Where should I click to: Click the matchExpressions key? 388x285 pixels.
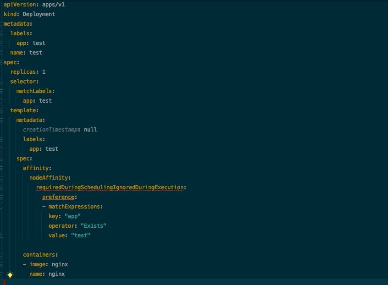click(74, 207)
